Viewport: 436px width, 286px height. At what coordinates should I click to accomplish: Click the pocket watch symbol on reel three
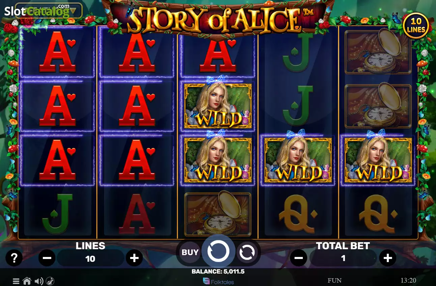click(x=218, y=213)
